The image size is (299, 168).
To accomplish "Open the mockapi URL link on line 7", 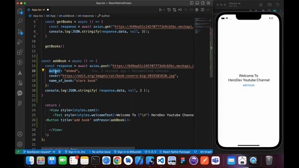I will (154, 27).
